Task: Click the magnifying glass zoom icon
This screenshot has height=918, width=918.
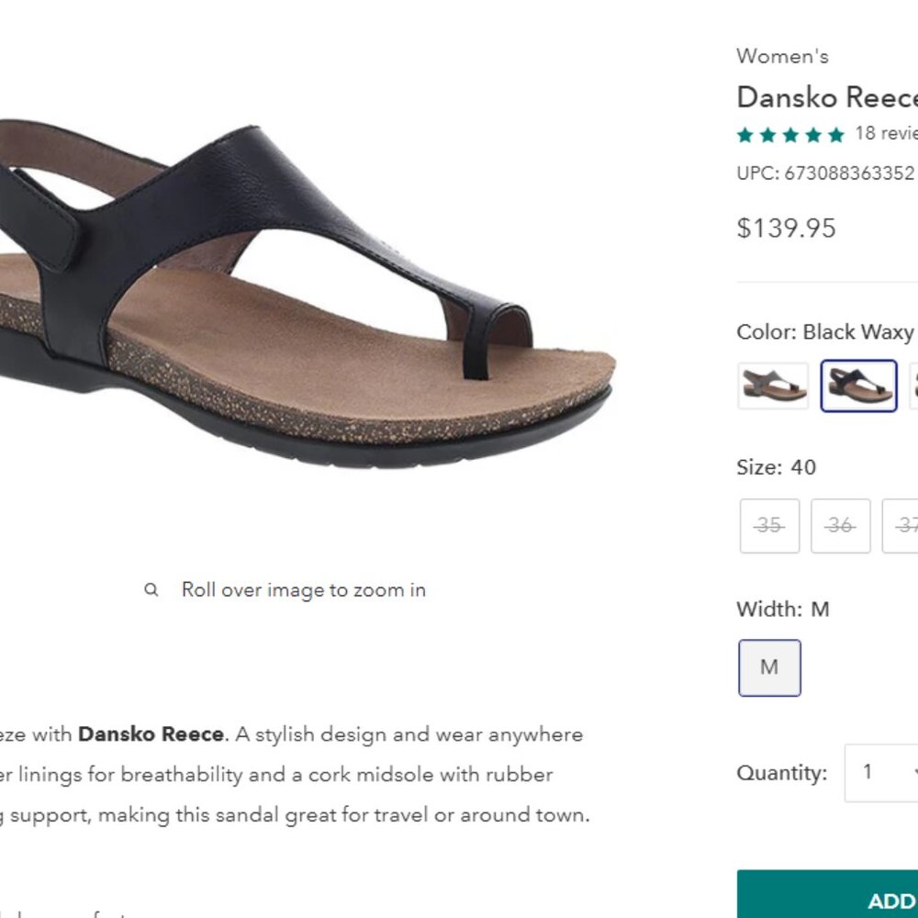Action: [150, 589]
